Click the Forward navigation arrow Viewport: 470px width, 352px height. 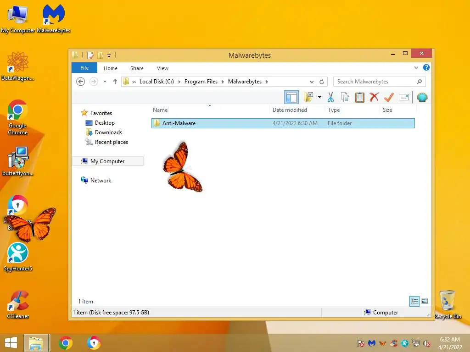coord(94,82)
